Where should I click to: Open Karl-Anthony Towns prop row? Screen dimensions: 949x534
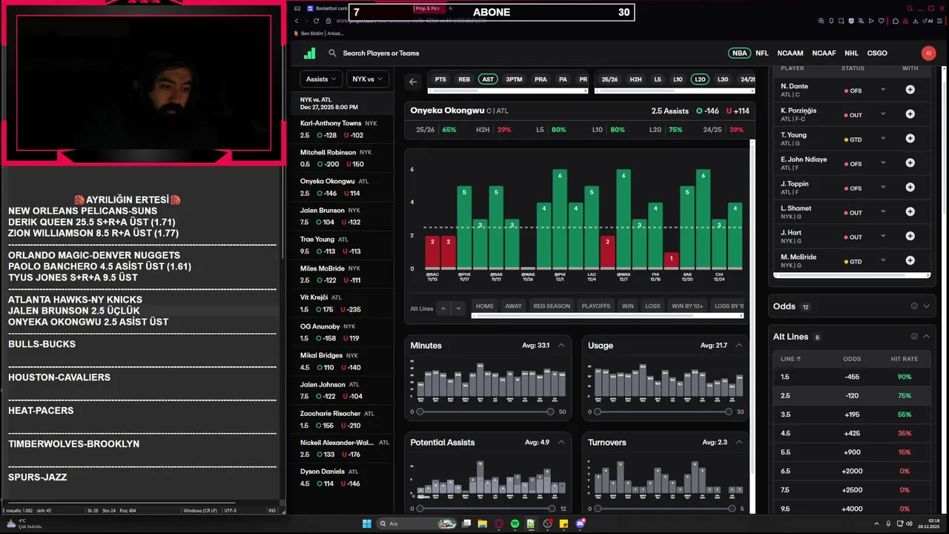pos(343,129)
